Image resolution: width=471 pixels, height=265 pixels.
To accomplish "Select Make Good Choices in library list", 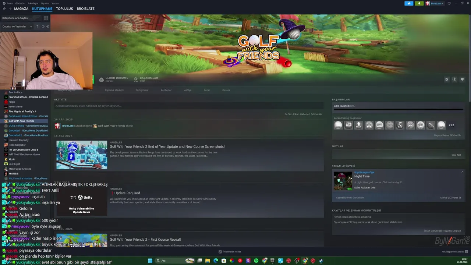I will point(20,169).
